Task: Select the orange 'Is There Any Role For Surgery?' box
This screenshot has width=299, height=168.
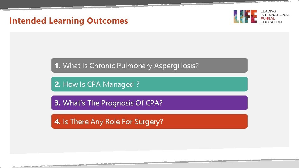Action: tap(149, 122)
